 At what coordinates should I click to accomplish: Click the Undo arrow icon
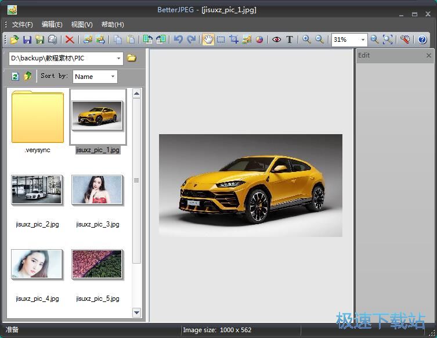point(178,39)
